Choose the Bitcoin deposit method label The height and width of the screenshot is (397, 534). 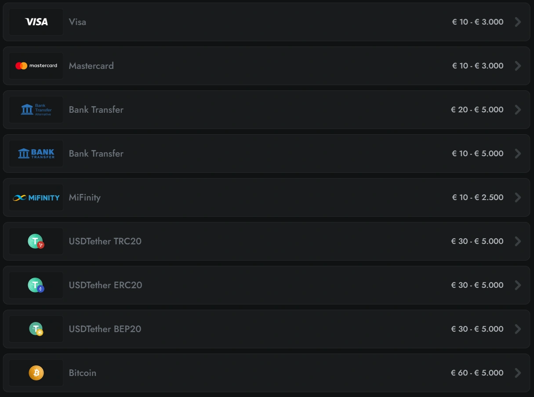[x=83, y=373]
